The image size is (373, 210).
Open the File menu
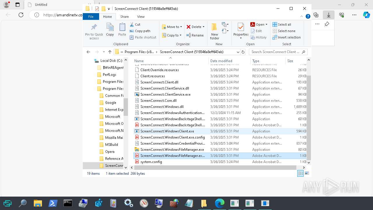(91, 17)
